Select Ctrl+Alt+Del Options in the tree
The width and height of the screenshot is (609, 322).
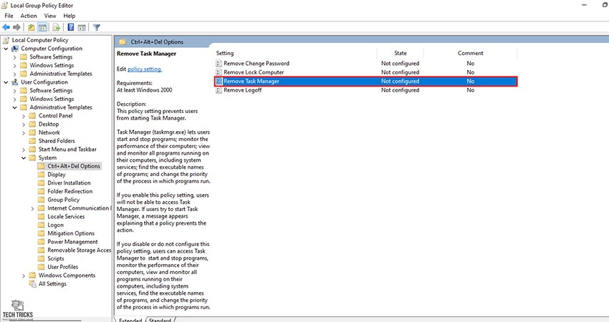[x=74, y=166]
